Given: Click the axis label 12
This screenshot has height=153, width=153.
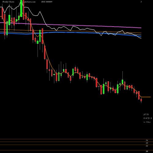Looking at the screenshot, I should click(147, 146).
